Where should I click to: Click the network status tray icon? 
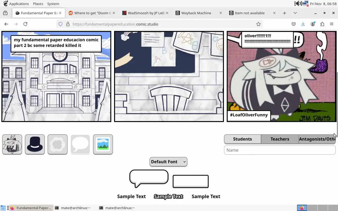[306, 3]
